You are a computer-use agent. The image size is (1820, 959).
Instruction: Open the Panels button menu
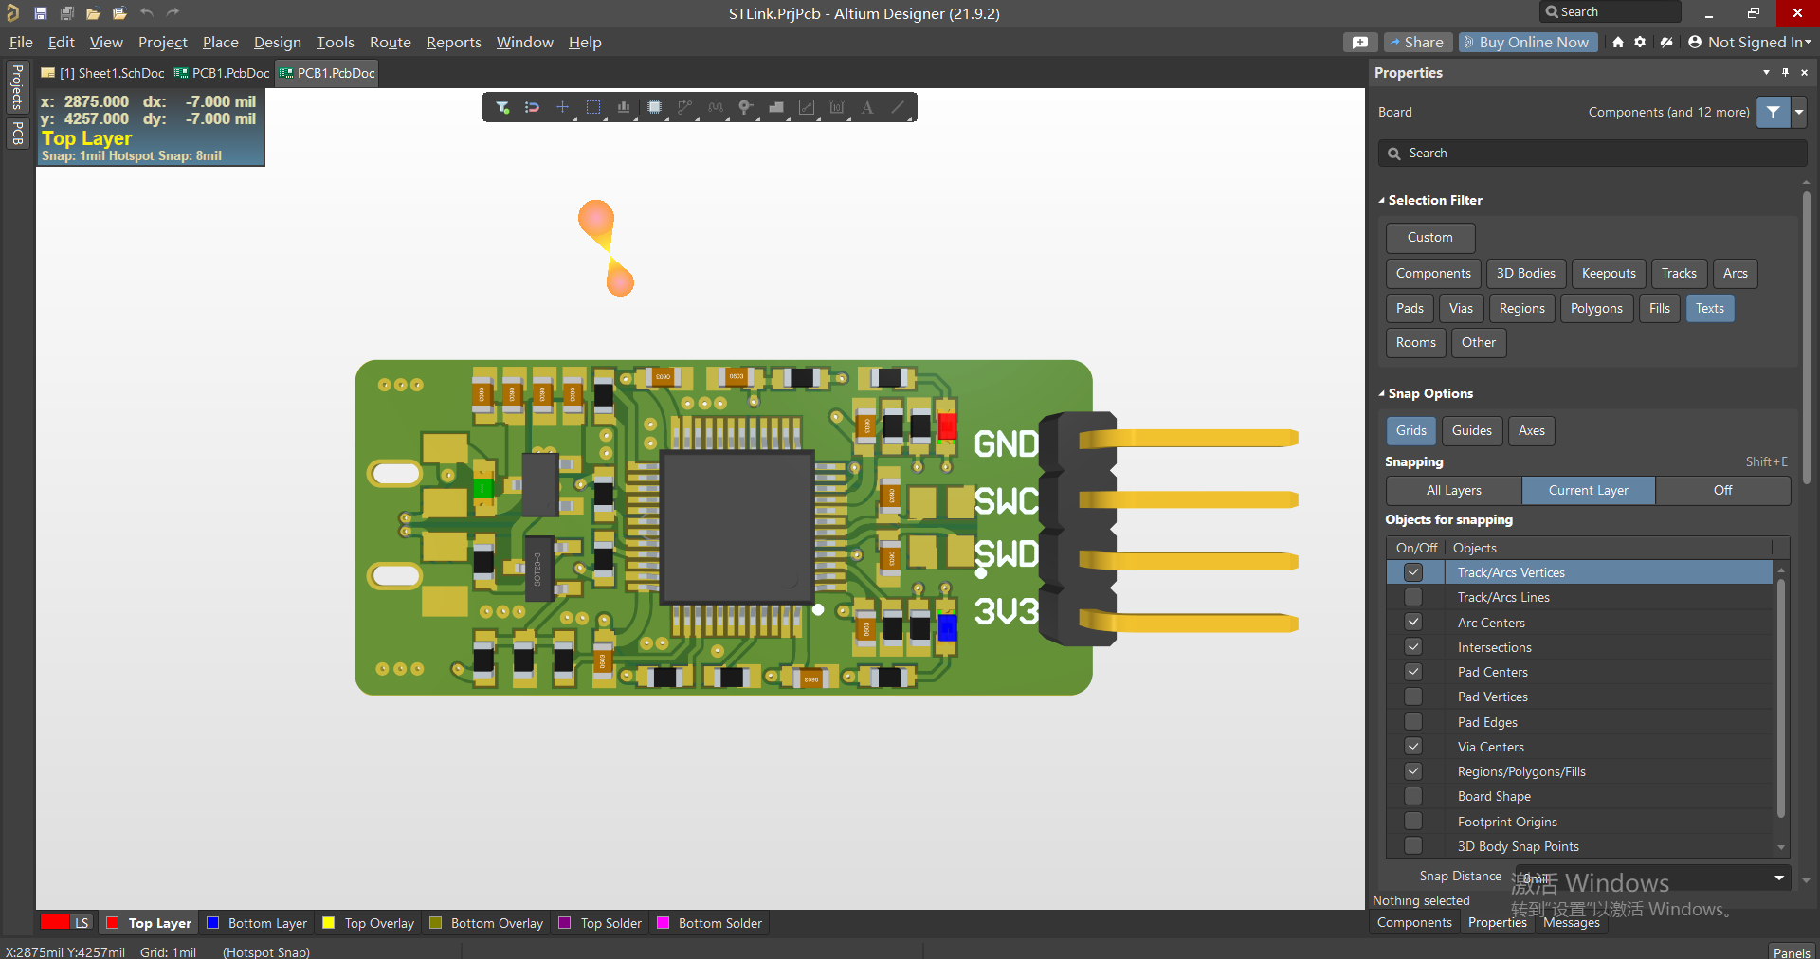click(x=1792, y=951)
